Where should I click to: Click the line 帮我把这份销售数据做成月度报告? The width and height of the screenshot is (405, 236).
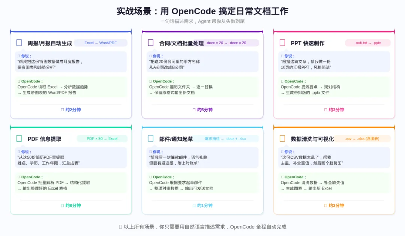50,62
